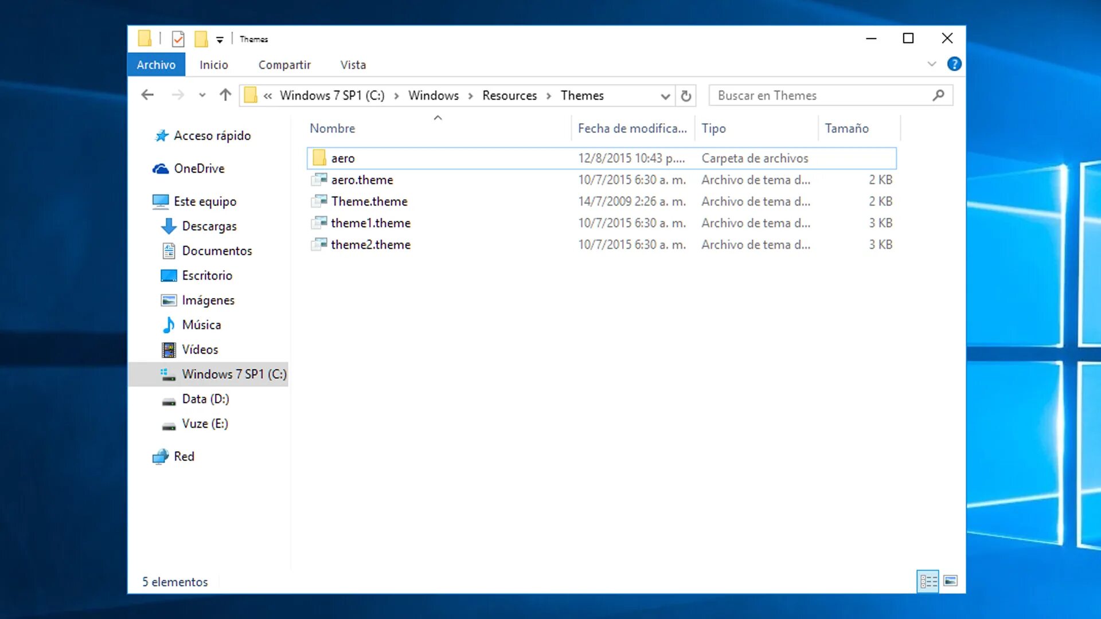Click the New Folder icon in title bar
Image resolution: width=1101 pixels, height=619 pixels.
point(201,39)
